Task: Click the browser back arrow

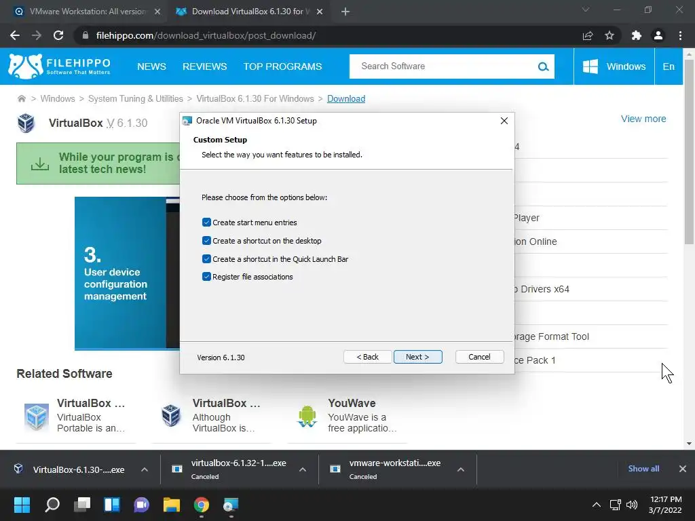Action: pyautogui.click(x=15, y=35)
